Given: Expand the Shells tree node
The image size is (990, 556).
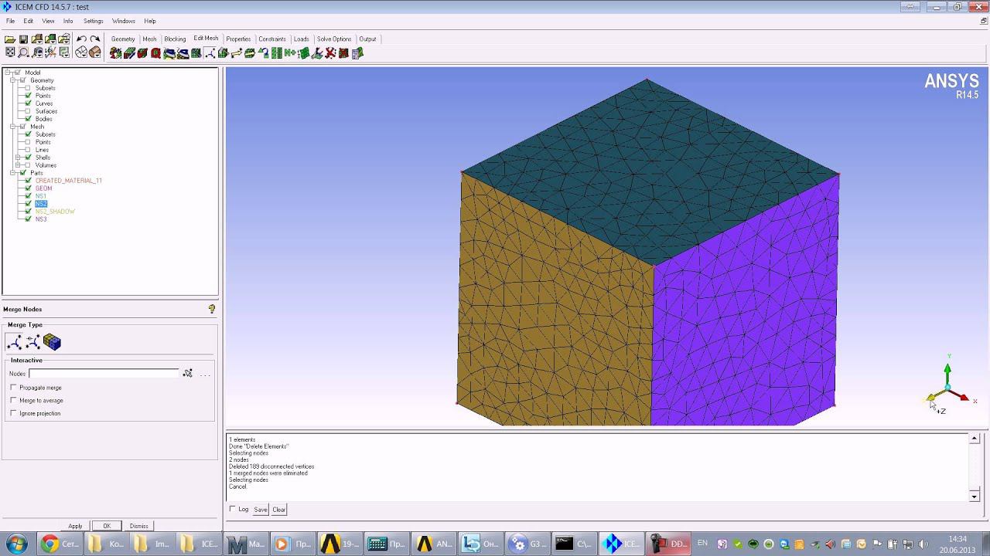Looking at the screenshot, I should click(18, 158).
